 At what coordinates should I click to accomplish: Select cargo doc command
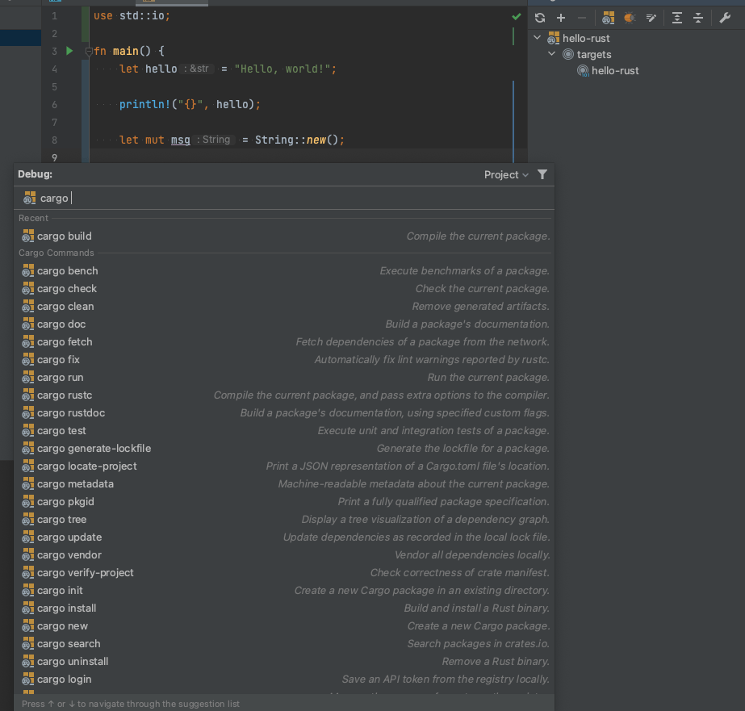point(284,324)
